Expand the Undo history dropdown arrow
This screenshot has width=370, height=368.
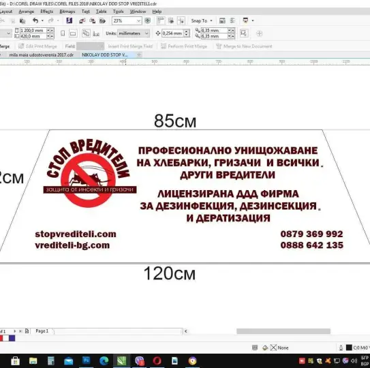point(42,20)
